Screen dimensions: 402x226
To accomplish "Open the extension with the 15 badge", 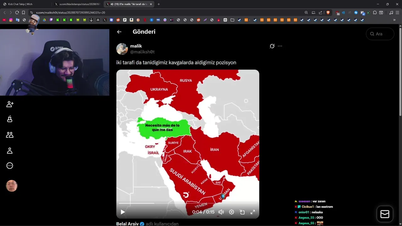I will point(338,13).
